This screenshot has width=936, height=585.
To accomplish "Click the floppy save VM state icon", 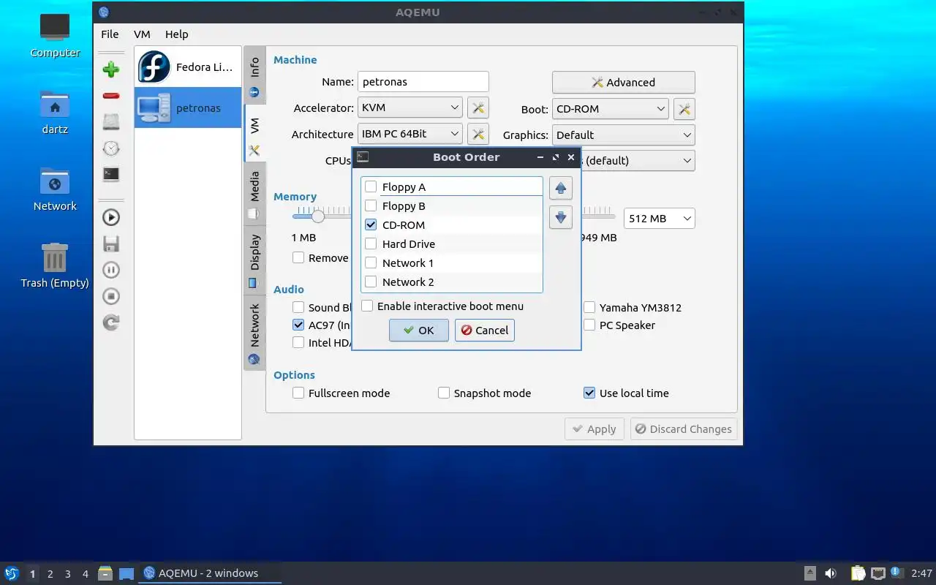I will [111, 244].
